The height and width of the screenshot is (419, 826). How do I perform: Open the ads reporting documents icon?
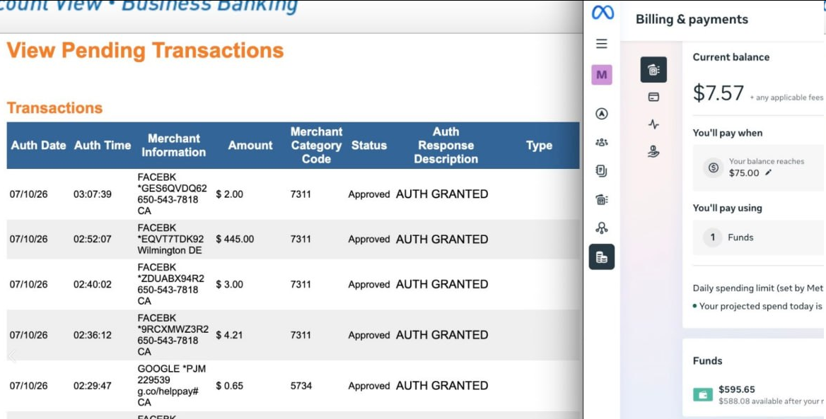602,170
